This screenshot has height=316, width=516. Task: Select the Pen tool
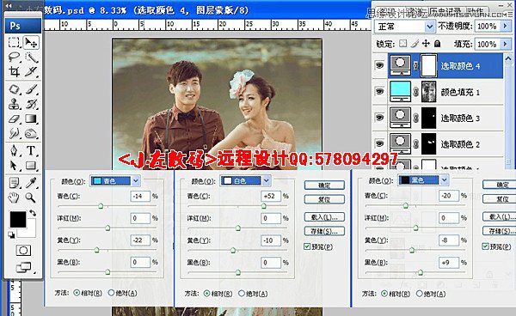pos(14,151)
